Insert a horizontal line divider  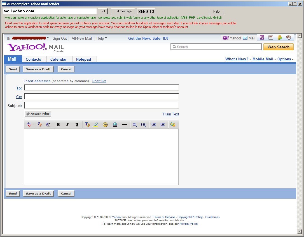(x=125, y=125)
